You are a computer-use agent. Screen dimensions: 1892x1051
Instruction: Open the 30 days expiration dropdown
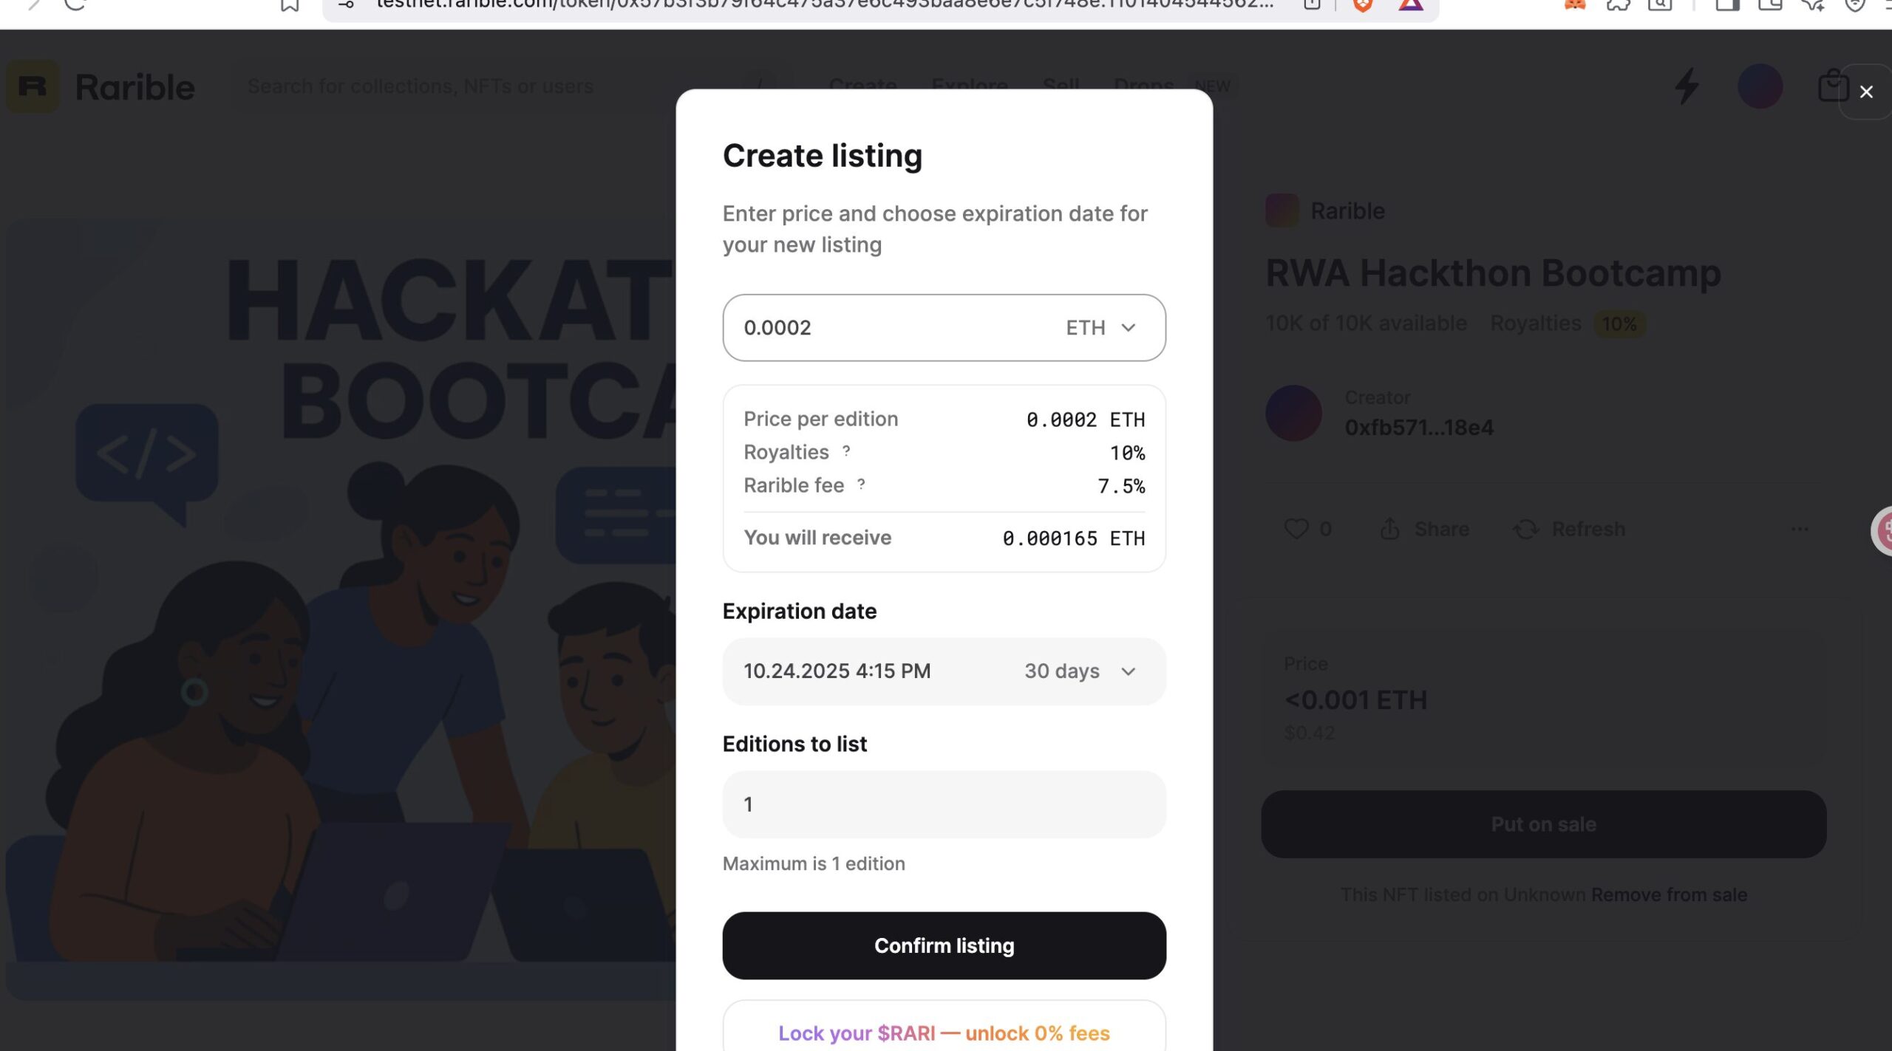[1080, 671]
